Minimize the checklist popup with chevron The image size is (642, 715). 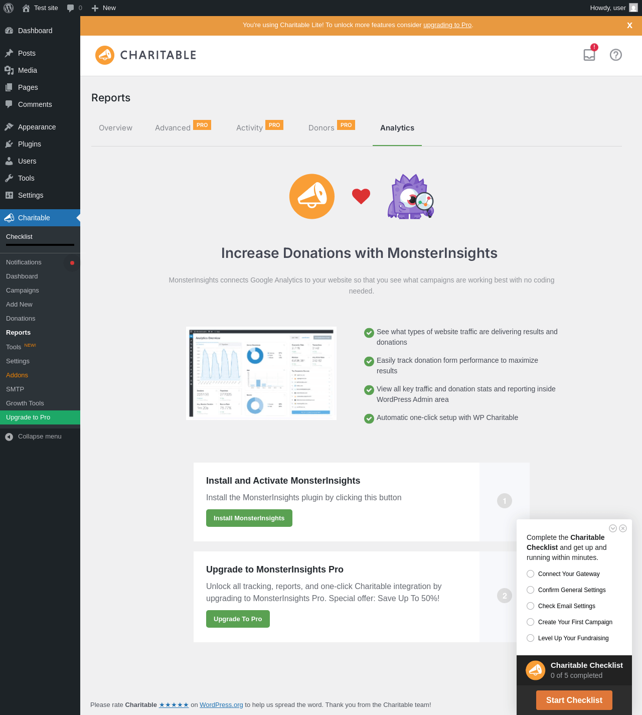pyautogui.click(x=613, y=528)
